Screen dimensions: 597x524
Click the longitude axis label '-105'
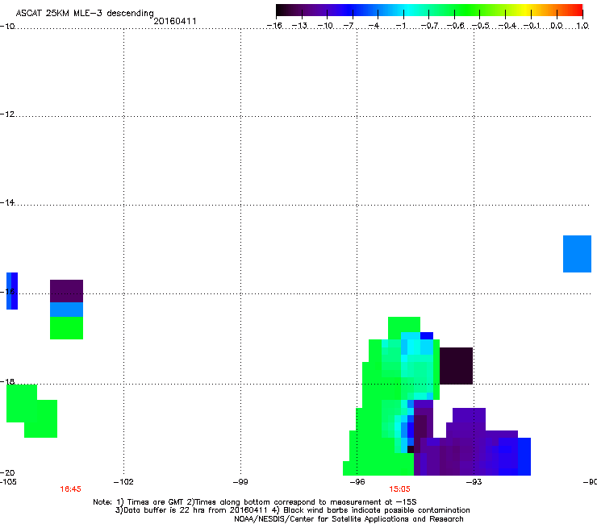point(8,482)
